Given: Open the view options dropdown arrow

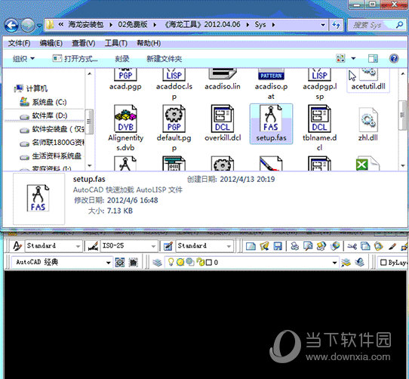Looking at the screenshot, I should click(x=353, y=58).
